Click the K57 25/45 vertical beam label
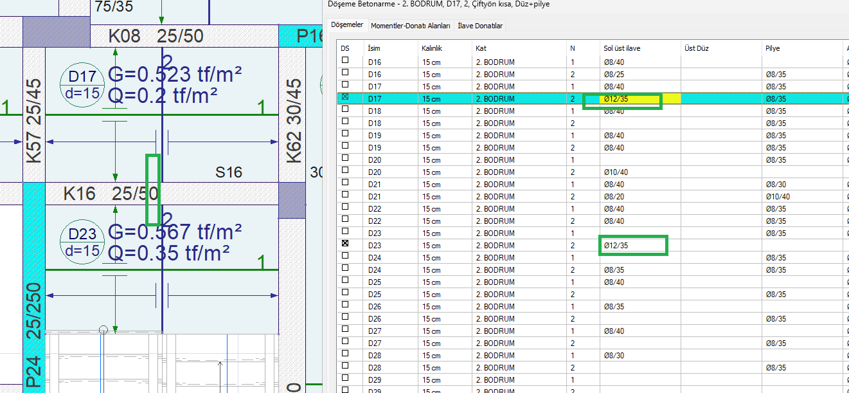 pyautogui.click(x=35, y=120)
